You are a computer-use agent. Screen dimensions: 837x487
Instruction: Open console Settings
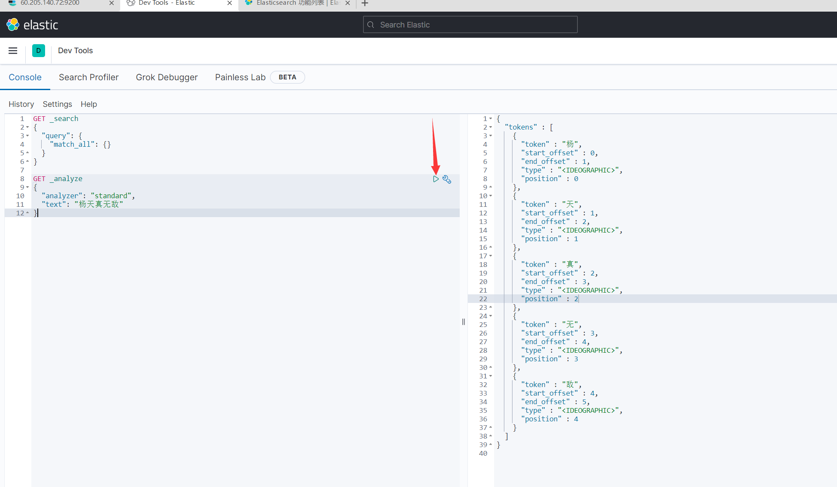tap(57, 104)
